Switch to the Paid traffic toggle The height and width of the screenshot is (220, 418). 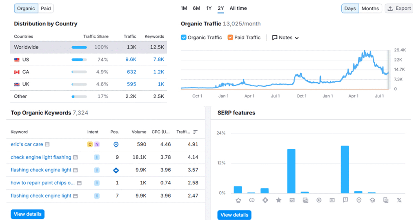coord(46,9)
